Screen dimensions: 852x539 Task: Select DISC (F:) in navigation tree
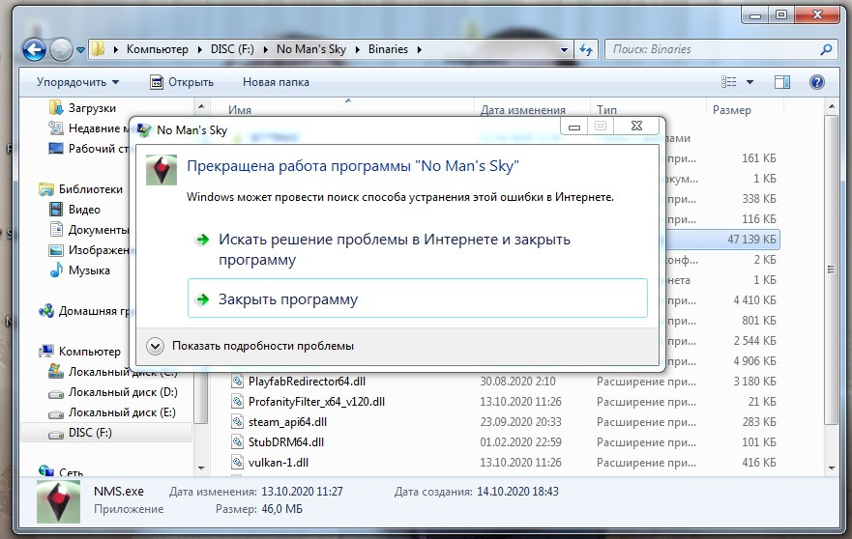(106, 433)
